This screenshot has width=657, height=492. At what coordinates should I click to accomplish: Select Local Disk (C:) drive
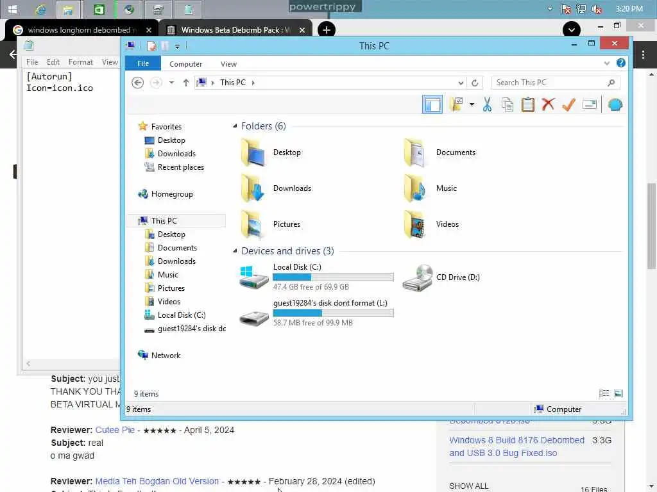pos(316,277)
